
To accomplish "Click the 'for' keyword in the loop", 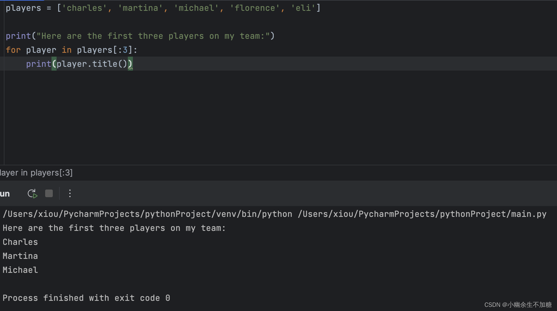I will [x=13, y=50].
